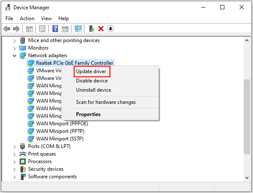
Task: Choose Update driver from context menu
Action: (x=91, y=71)
